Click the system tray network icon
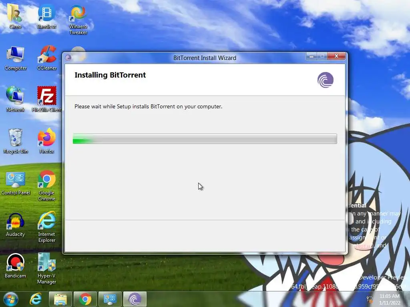 click(x=370, y=299)
